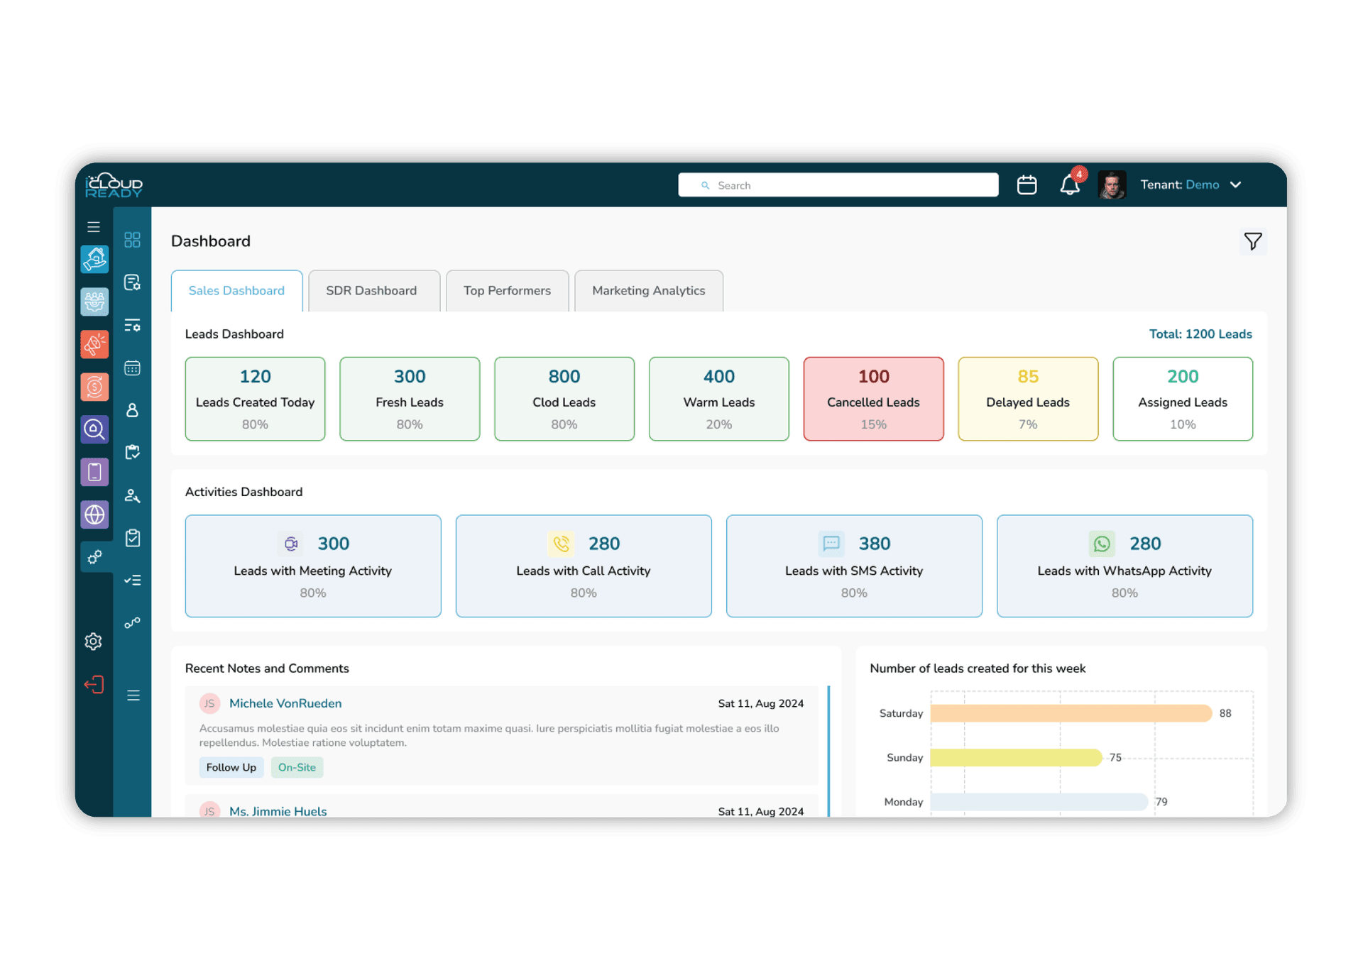Open the filter control near Dashboard title

pos(1253,241)
